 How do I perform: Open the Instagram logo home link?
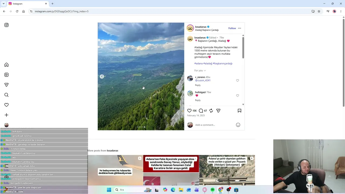tap(6, 25)
